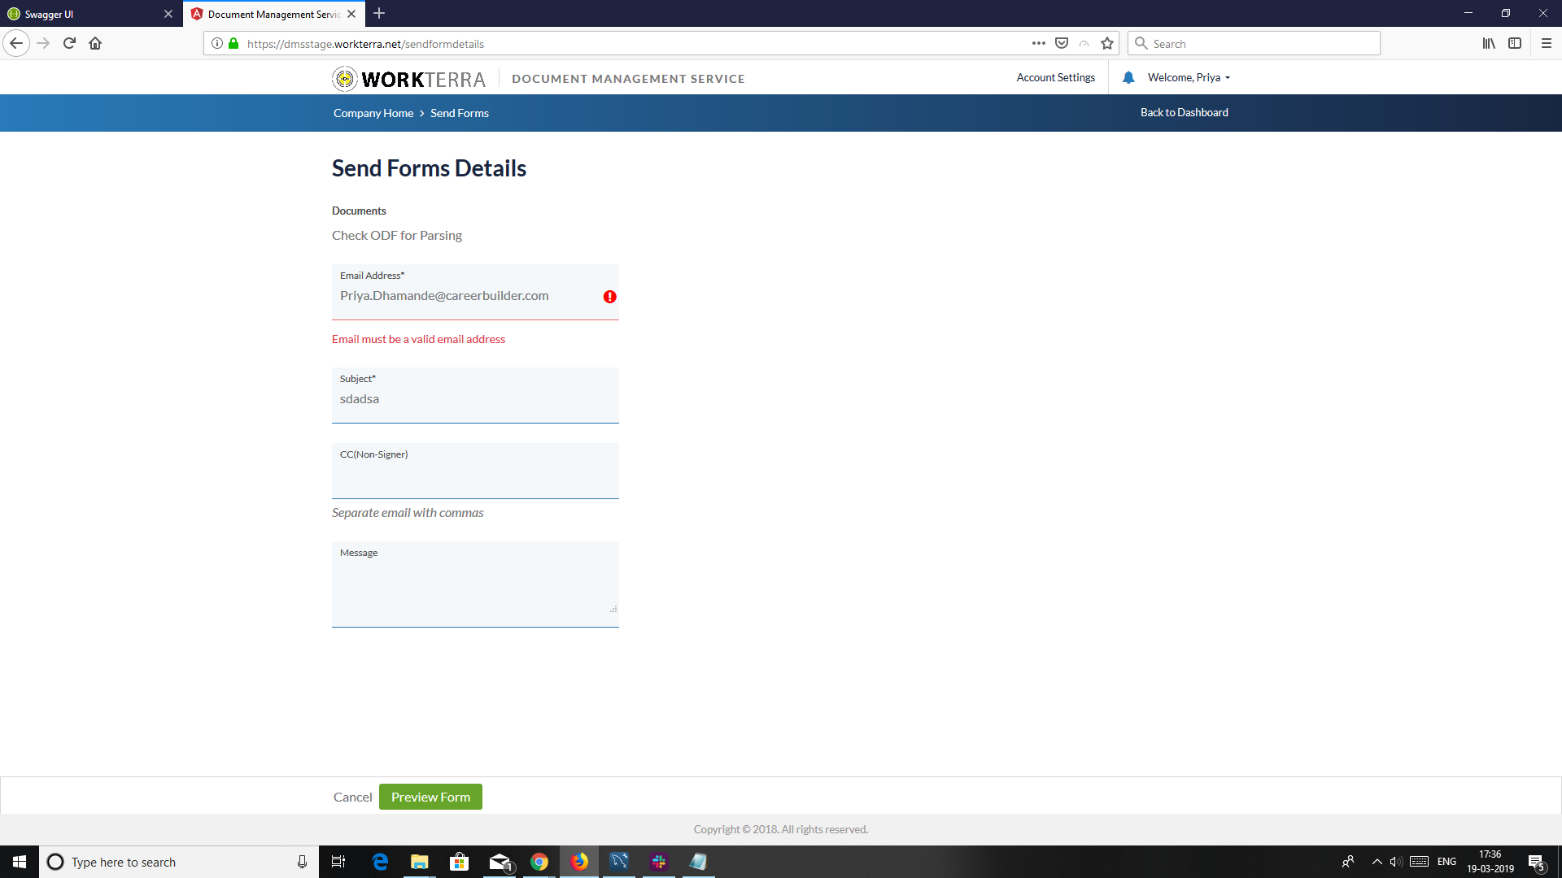This screenshot has height=878, width=1562.
Task: Open Account Settings
Action: point(1055,77)
